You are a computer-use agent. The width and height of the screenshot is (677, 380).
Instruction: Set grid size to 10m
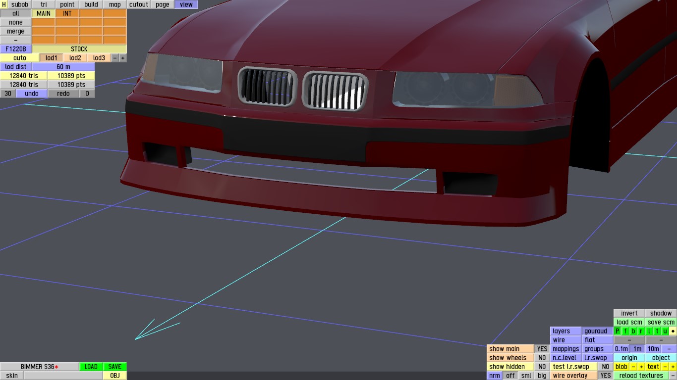point(653,349)
